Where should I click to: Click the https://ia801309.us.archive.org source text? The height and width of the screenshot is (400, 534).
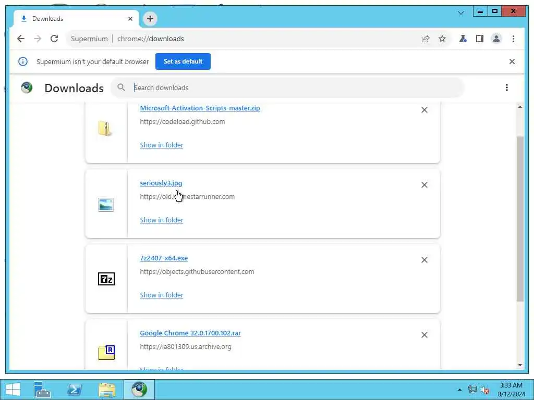pos(186,347)
